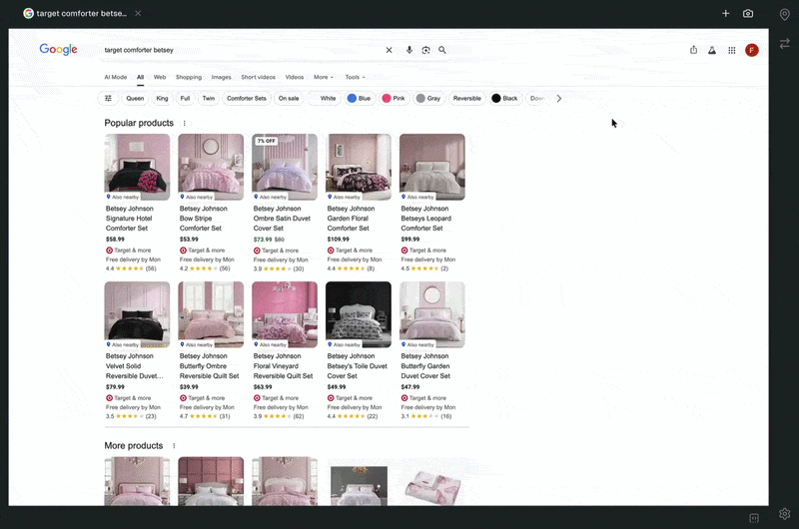Image resolution: width=799 pixels, height=529 pixels.
Task: Open Garden Floral Comforter Set link
Action: point(352,219)
